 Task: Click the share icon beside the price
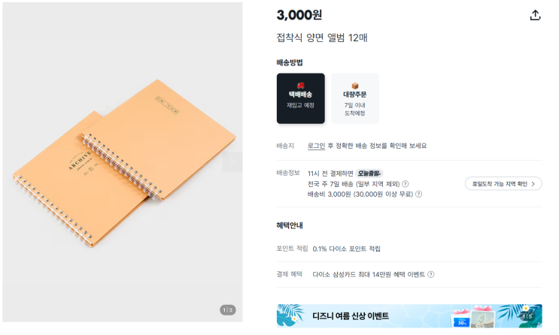point(535,15)
